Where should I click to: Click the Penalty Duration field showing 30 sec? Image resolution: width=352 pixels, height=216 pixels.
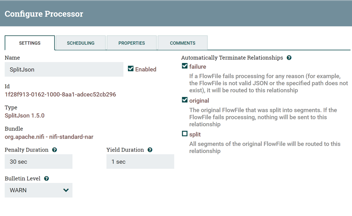38,161
